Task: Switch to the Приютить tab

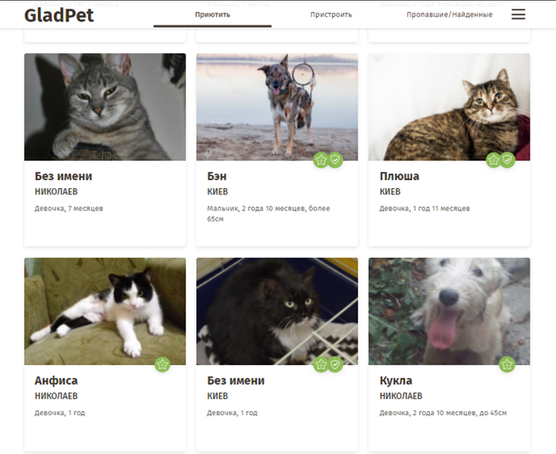Action: click(x=212, y=15)
